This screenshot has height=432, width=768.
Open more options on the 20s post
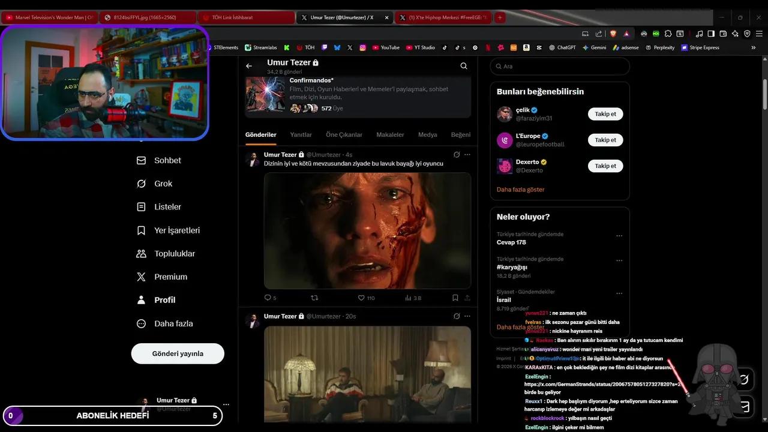(467, 316)
